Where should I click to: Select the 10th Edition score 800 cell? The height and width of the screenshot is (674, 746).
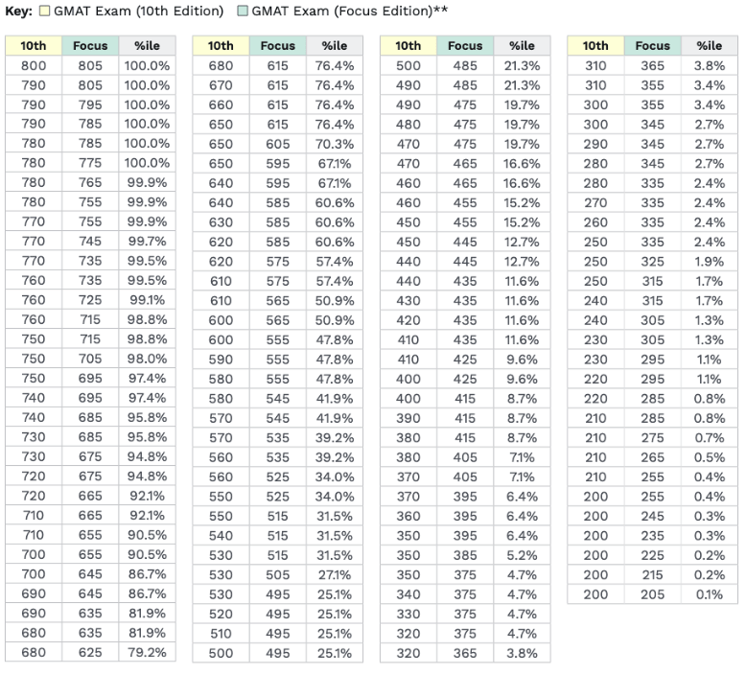pos(33,65)
